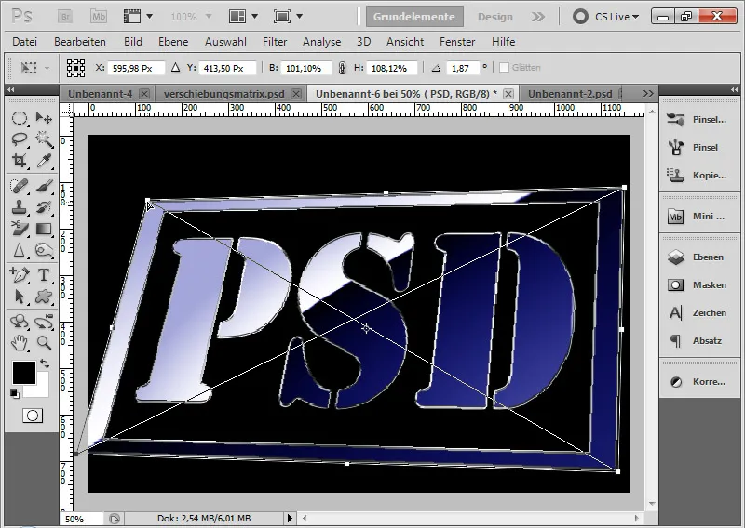Click the rotation angle field
Image resolution: width=745 pixels, height=528 pixels.
463,68
